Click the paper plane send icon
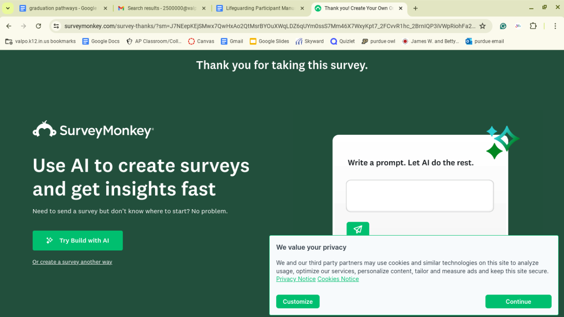 [358, 229]
